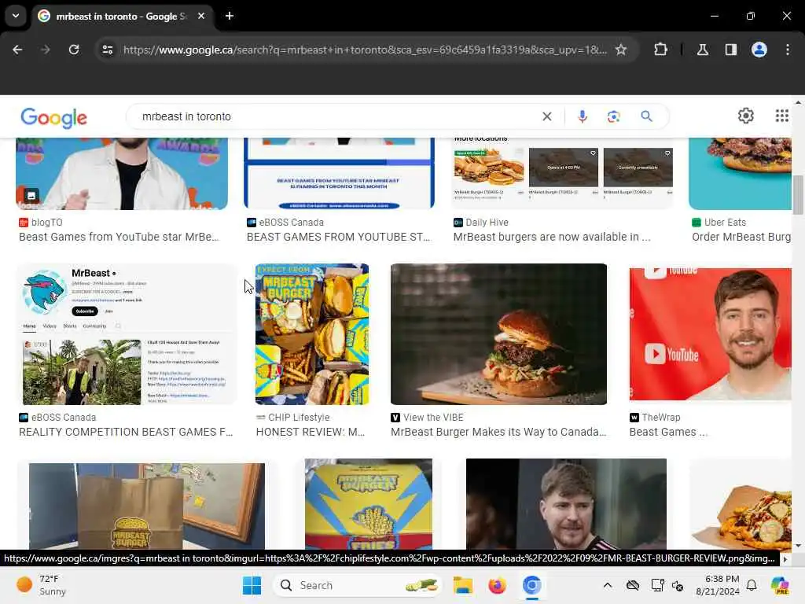The width and height of the screenshot is (805, 604).
Task: Open the muted volume tray icon
Action: 678,585
